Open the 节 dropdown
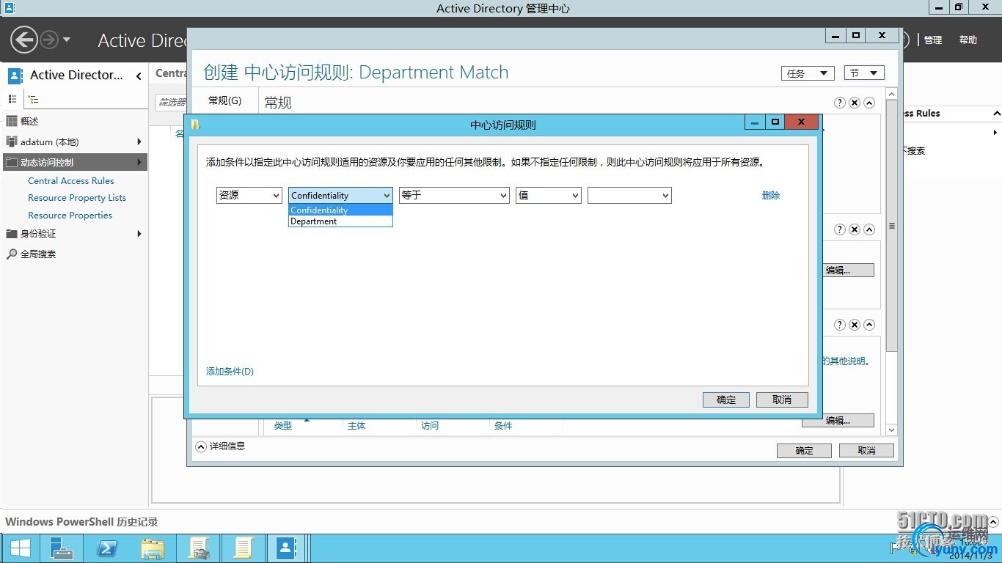This screenshot has width=1002, height=563. (x=864, y=73)
